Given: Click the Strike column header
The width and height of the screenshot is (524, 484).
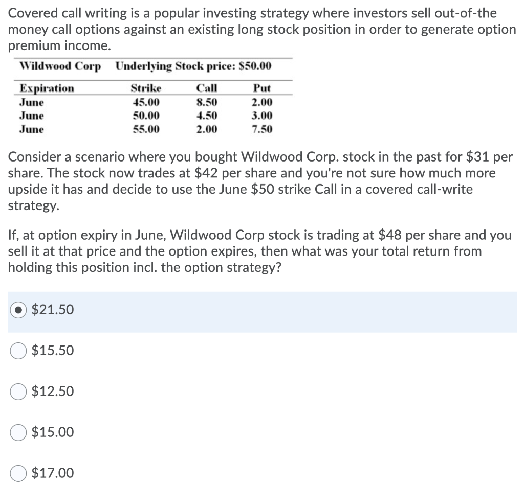Looking at the screenshot, I should click(146, 88).
